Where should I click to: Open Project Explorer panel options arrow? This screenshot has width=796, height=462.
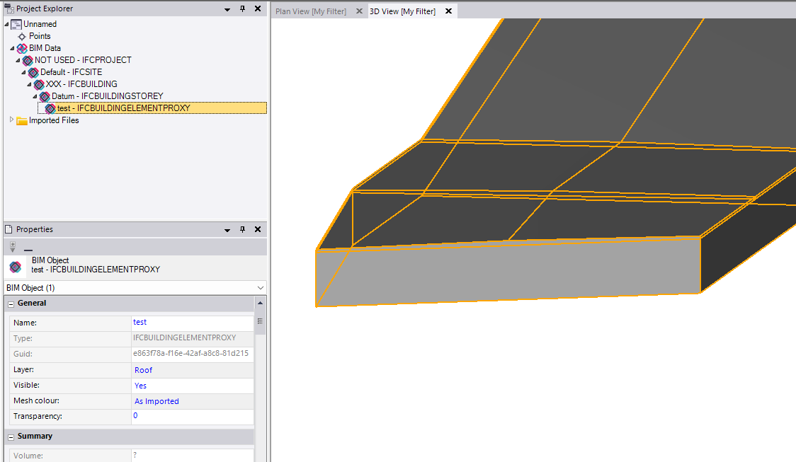click(x=227, y=9)
